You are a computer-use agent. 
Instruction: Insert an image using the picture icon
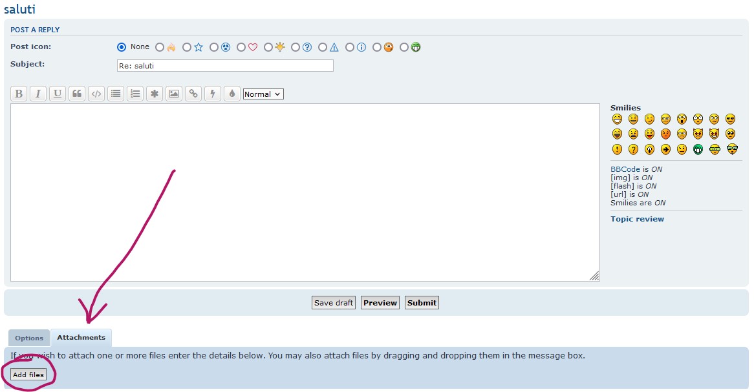[x=174, y=94]
